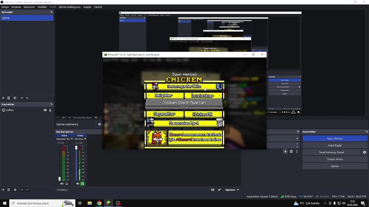
Task: Open audio mixer advanced properties gears icon
Action: coord(219,190)
